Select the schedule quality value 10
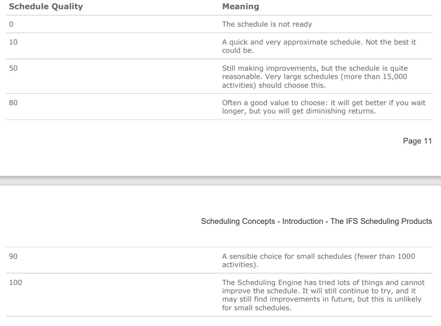This screenshot has height=326, width=441. [x=13, y=42]
